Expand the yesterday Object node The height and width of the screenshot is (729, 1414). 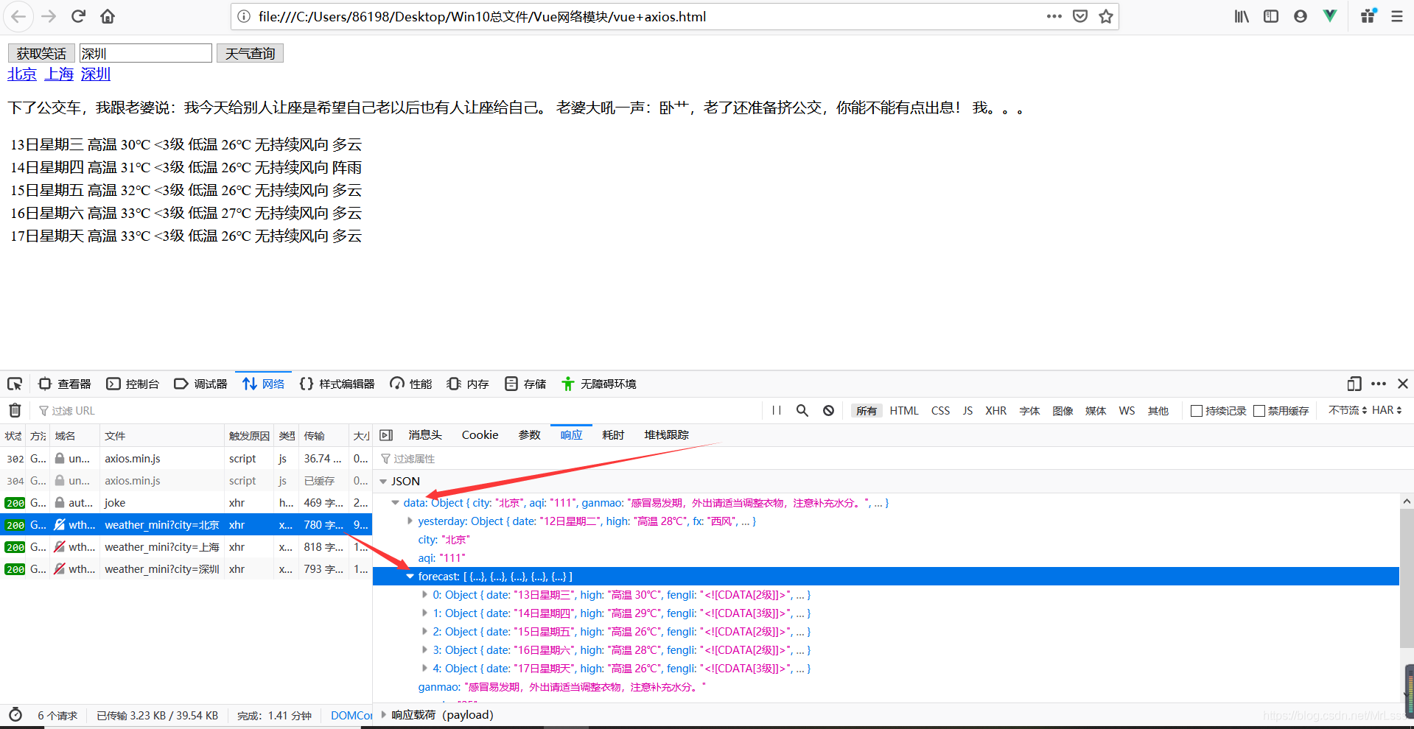410,521
